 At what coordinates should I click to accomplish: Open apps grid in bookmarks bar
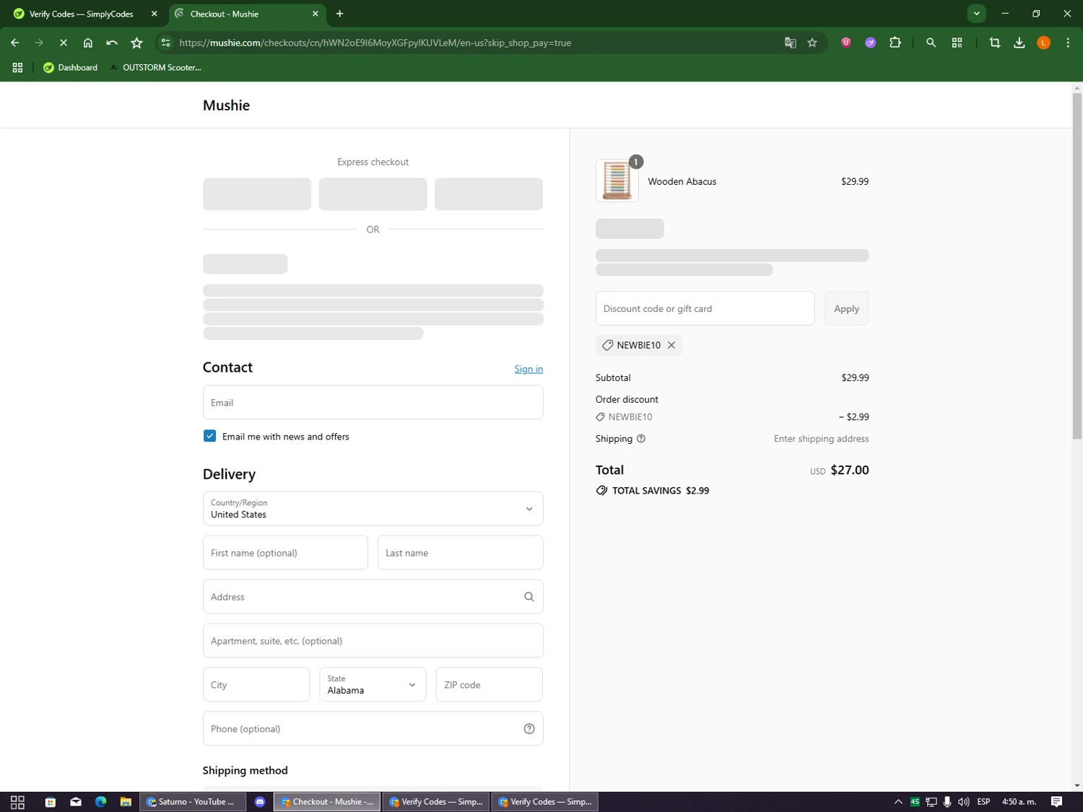click(17, 67)
